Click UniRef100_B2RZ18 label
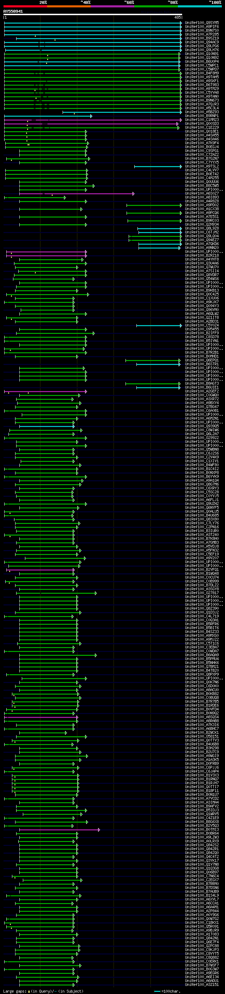This screenshot has height=994, width=225. [x=202, y=255]
